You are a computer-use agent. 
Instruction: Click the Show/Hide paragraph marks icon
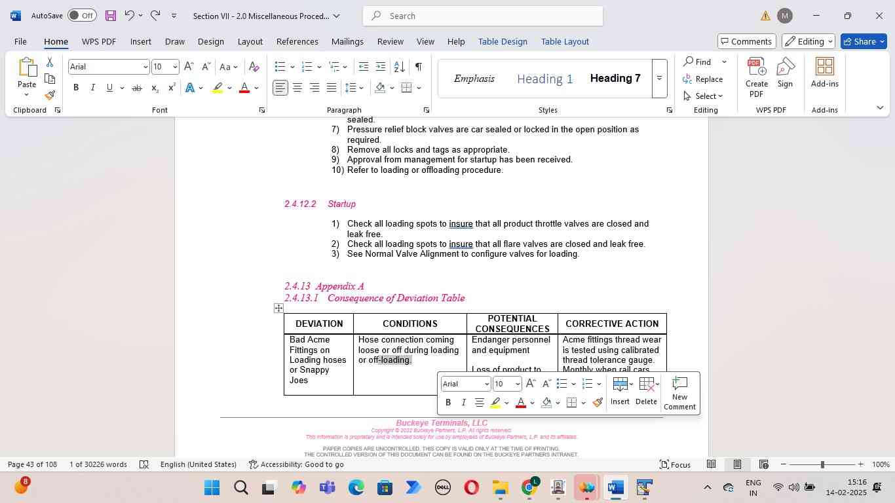(x=418, y=67)
